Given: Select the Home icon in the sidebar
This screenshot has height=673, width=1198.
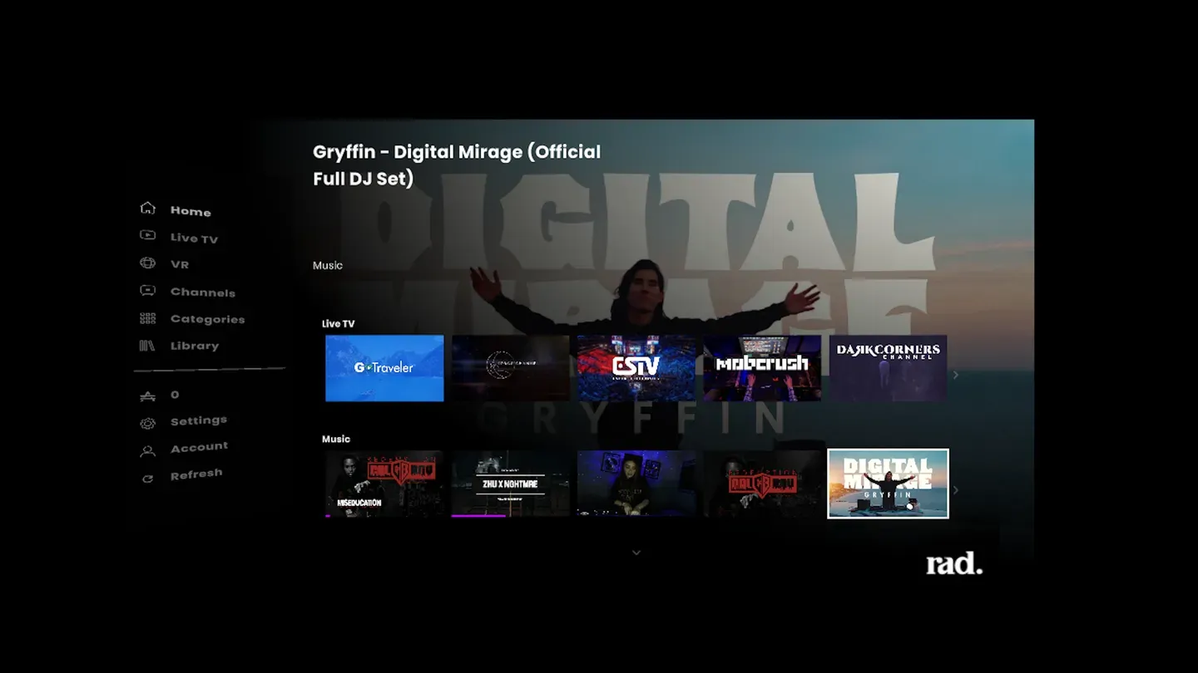Looking at the screenshot, I should click(147, 209).
